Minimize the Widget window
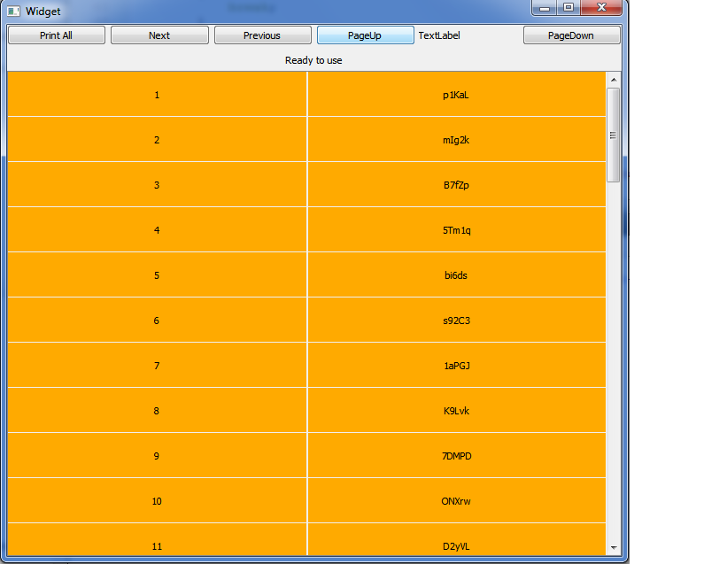The width and height of the screenshot is (727, 564). (544, 8)
